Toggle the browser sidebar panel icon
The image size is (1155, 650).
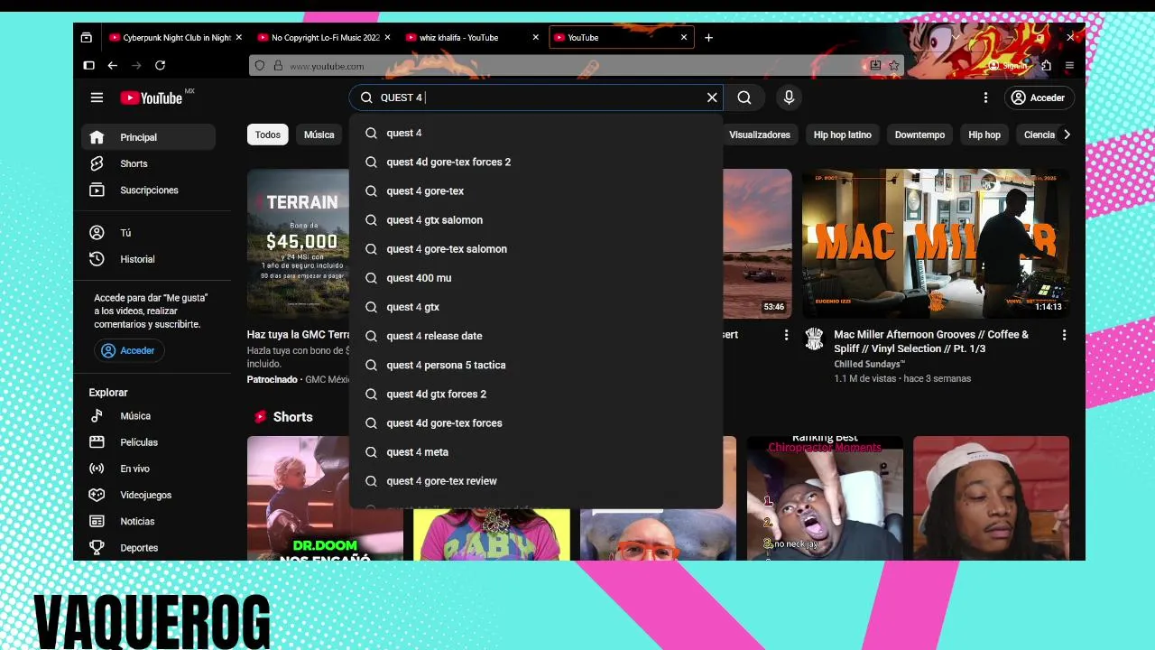click(88, 65)
